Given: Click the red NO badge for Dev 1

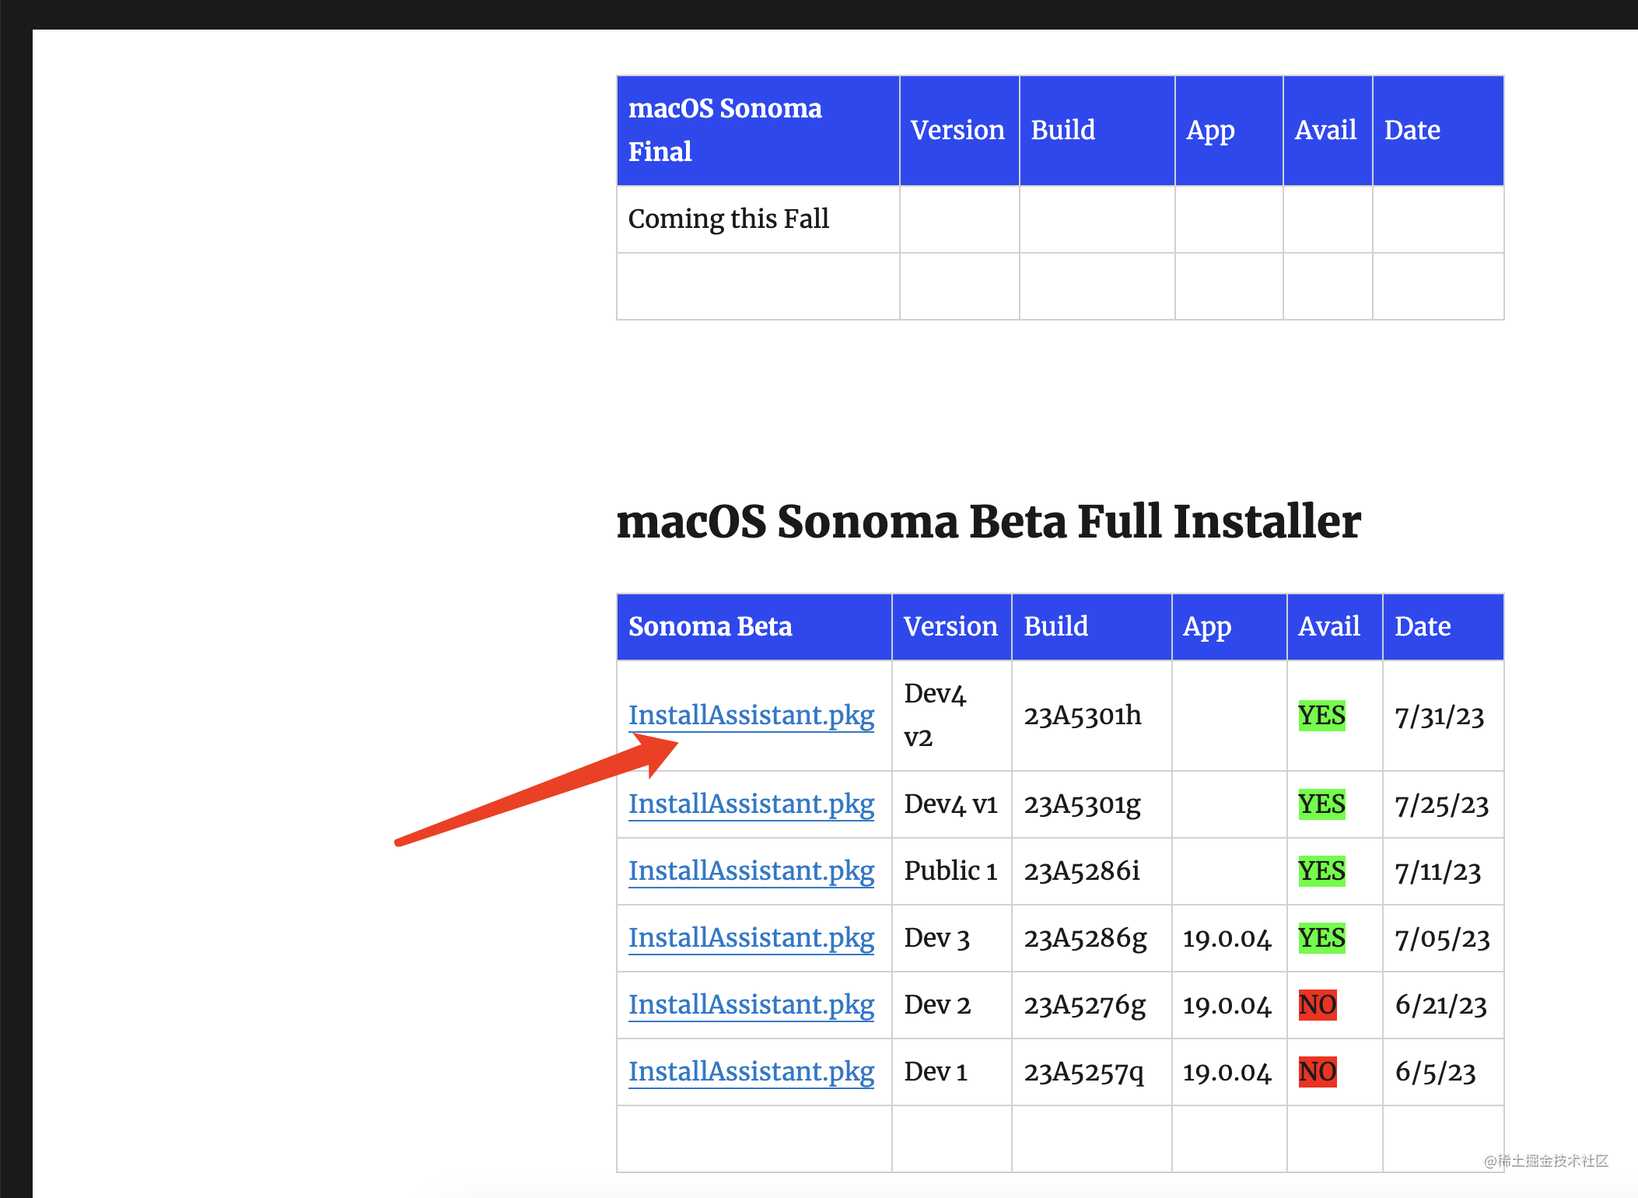Looking at the screenshot, I should [x=1317, y=1071].
